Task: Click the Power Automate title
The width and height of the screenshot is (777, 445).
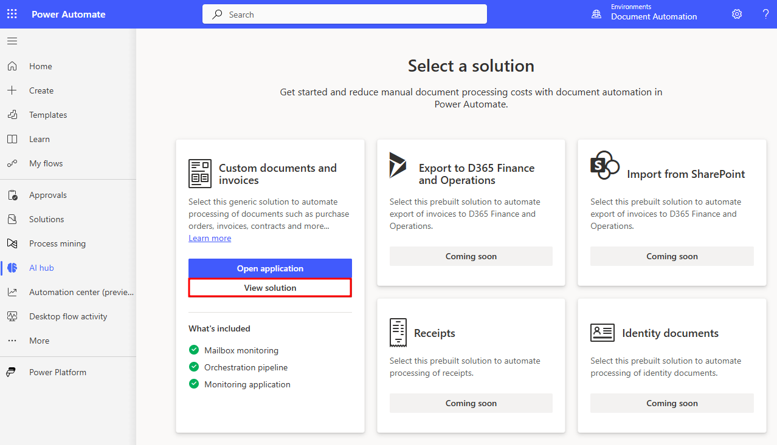Action: click(x=69, y=14)
